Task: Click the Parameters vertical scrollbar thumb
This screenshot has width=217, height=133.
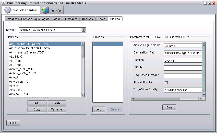Action: point(204,68)
